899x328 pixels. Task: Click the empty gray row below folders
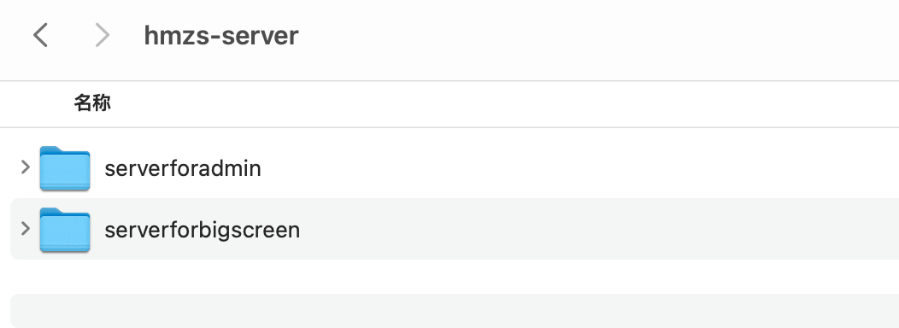pos(455,311)
